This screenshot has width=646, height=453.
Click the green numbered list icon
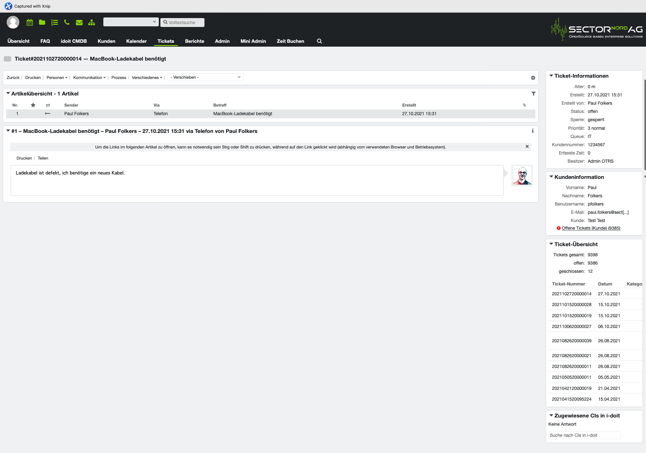click(x=55, y=22)
